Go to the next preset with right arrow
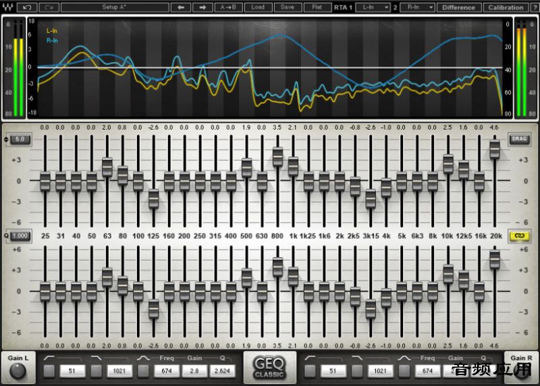The width and height of the screenshot is (540, 386). pos(202,7)
